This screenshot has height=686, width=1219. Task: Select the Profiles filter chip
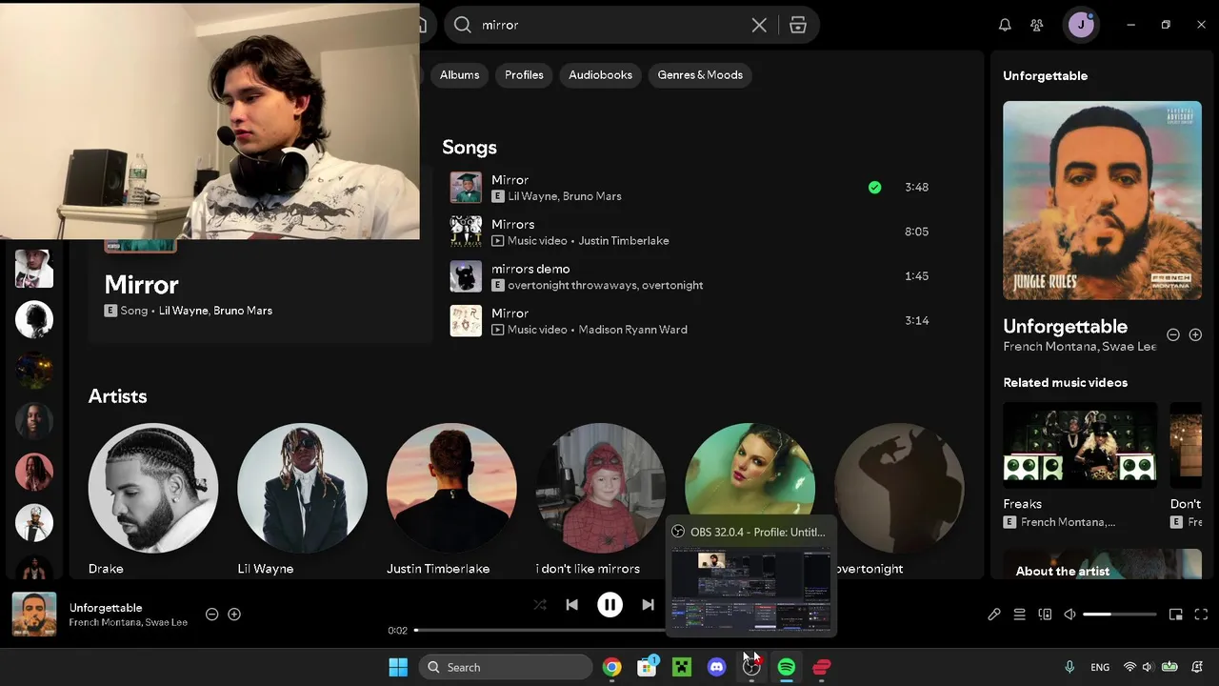[x=524, y=75]
